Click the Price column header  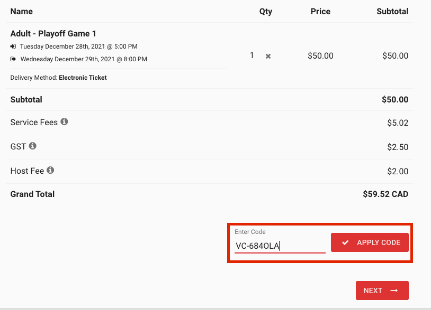click(x=320, y=11)
